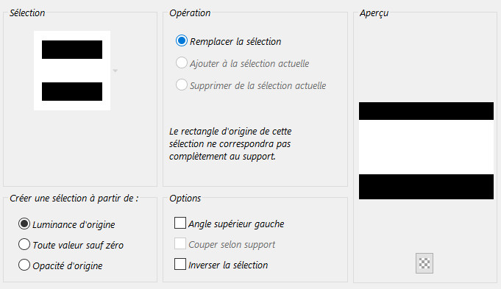Click the bottom black bar in Aperçu preview

[426, 187]
